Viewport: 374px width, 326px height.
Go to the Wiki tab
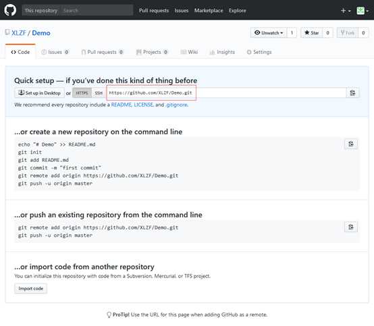click(190, 52)
